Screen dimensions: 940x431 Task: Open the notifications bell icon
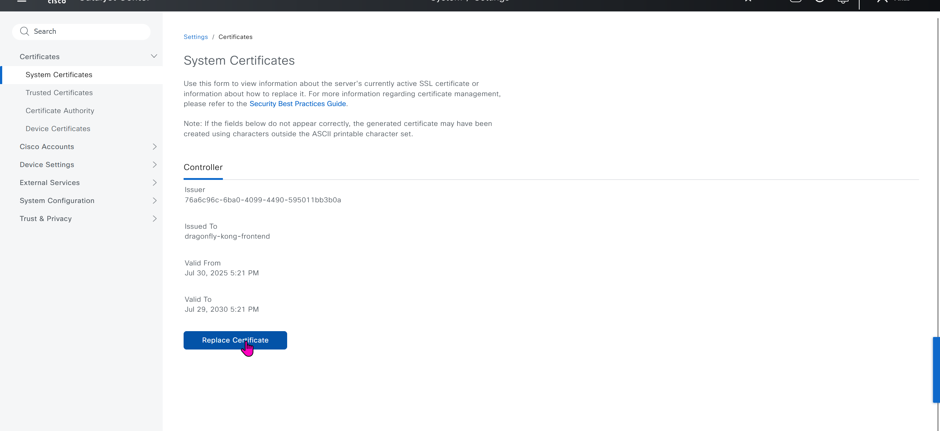pyautogui.click(x=843, y=1)
